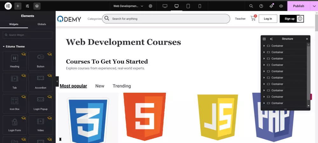Select the New courses tab
The width and height of the screenshot is (318, 143).
tap(100, 86)
